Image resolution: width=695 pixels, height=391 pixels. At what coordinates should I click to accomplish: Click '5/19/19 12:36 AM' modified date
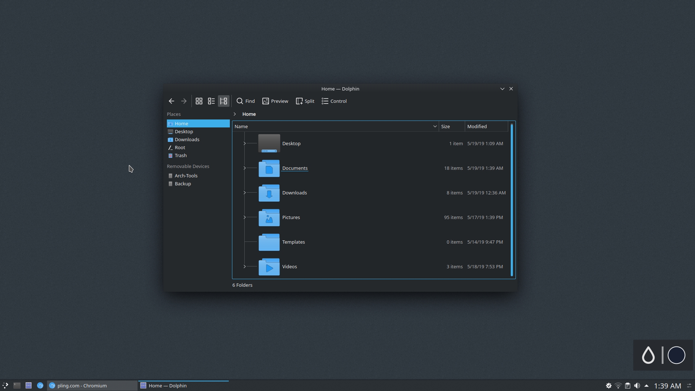[x=486, y=193]
